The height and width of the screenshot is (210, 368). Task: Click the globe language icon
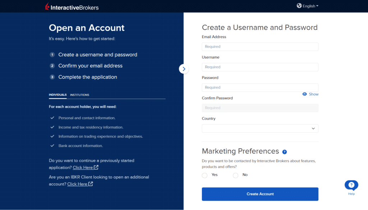[x=299, y=6]
